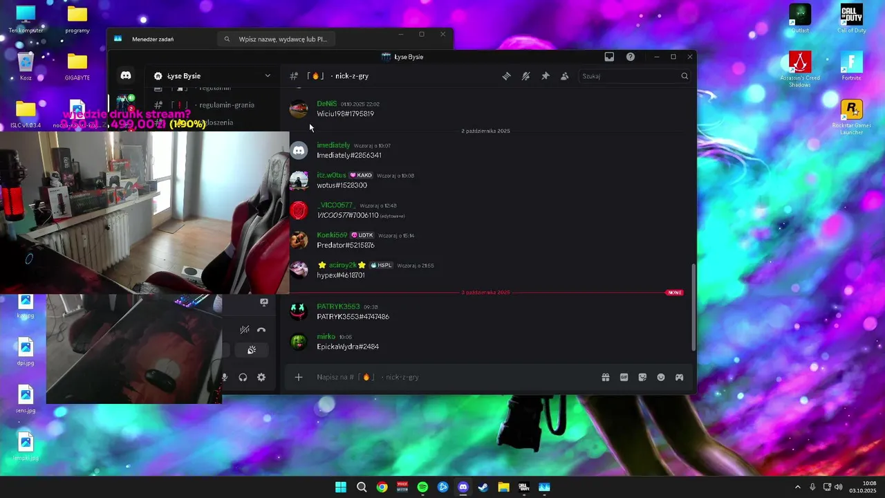Open pinned messages pin icon
885x498 pixels.
(545, 76)
